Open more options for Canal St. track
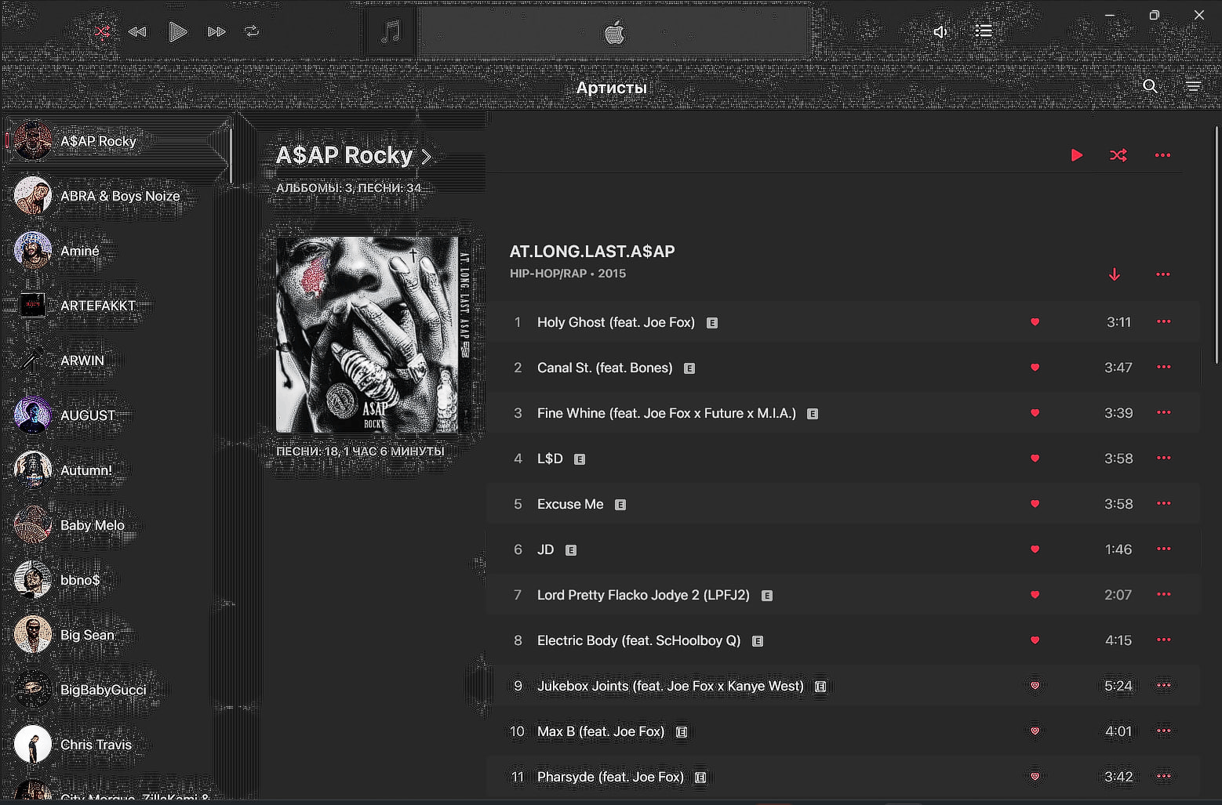 [1163, 367]
